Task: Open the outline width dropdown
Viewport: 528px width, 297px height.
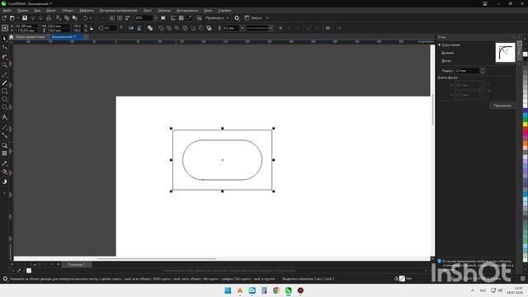Action: click(x=242, y=28)
